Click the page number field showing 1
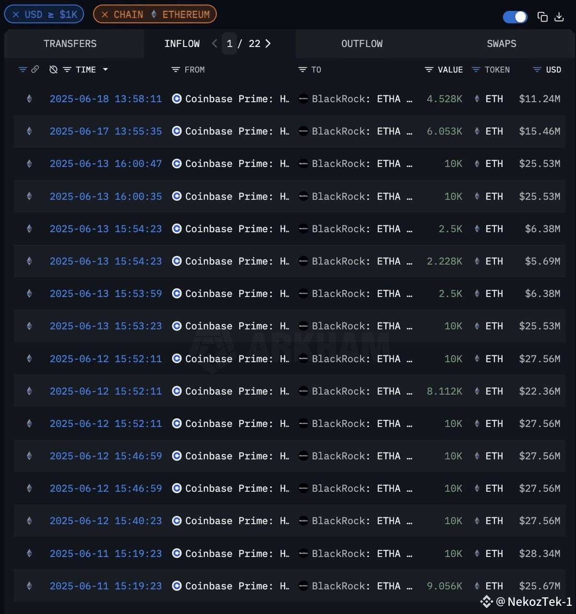The height and width of the screenshot is (614, 576). [x=229, y=44]
